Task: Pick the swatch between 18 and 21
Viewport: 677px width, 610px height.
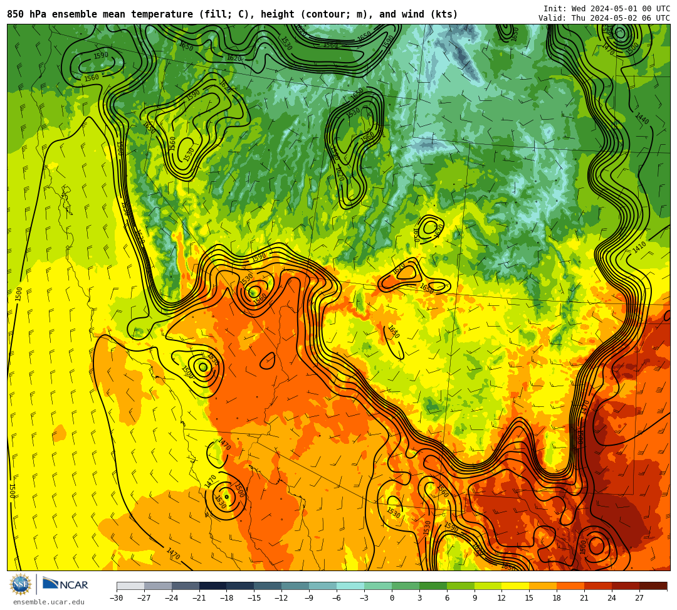Action: pyautogui.click(x=571, y=586)
